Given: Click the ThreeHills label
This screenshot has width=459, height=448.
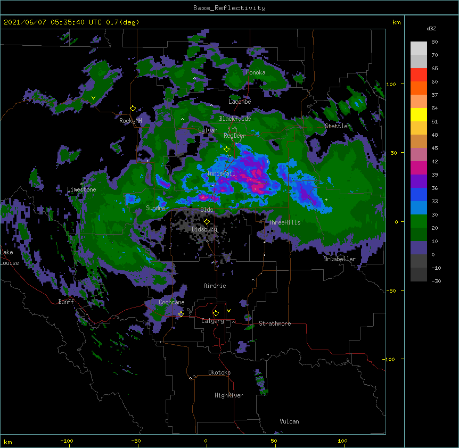Looking at the screenshot, I should (284, 222).
